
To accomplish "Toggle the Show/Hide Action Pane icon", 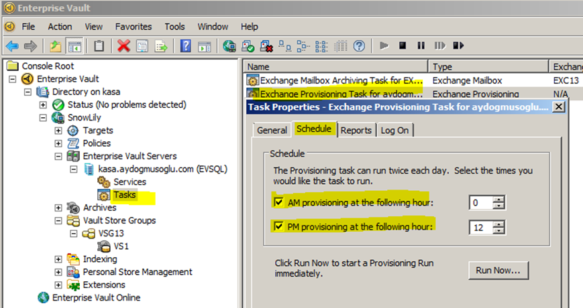I will [x=205, y=46].
